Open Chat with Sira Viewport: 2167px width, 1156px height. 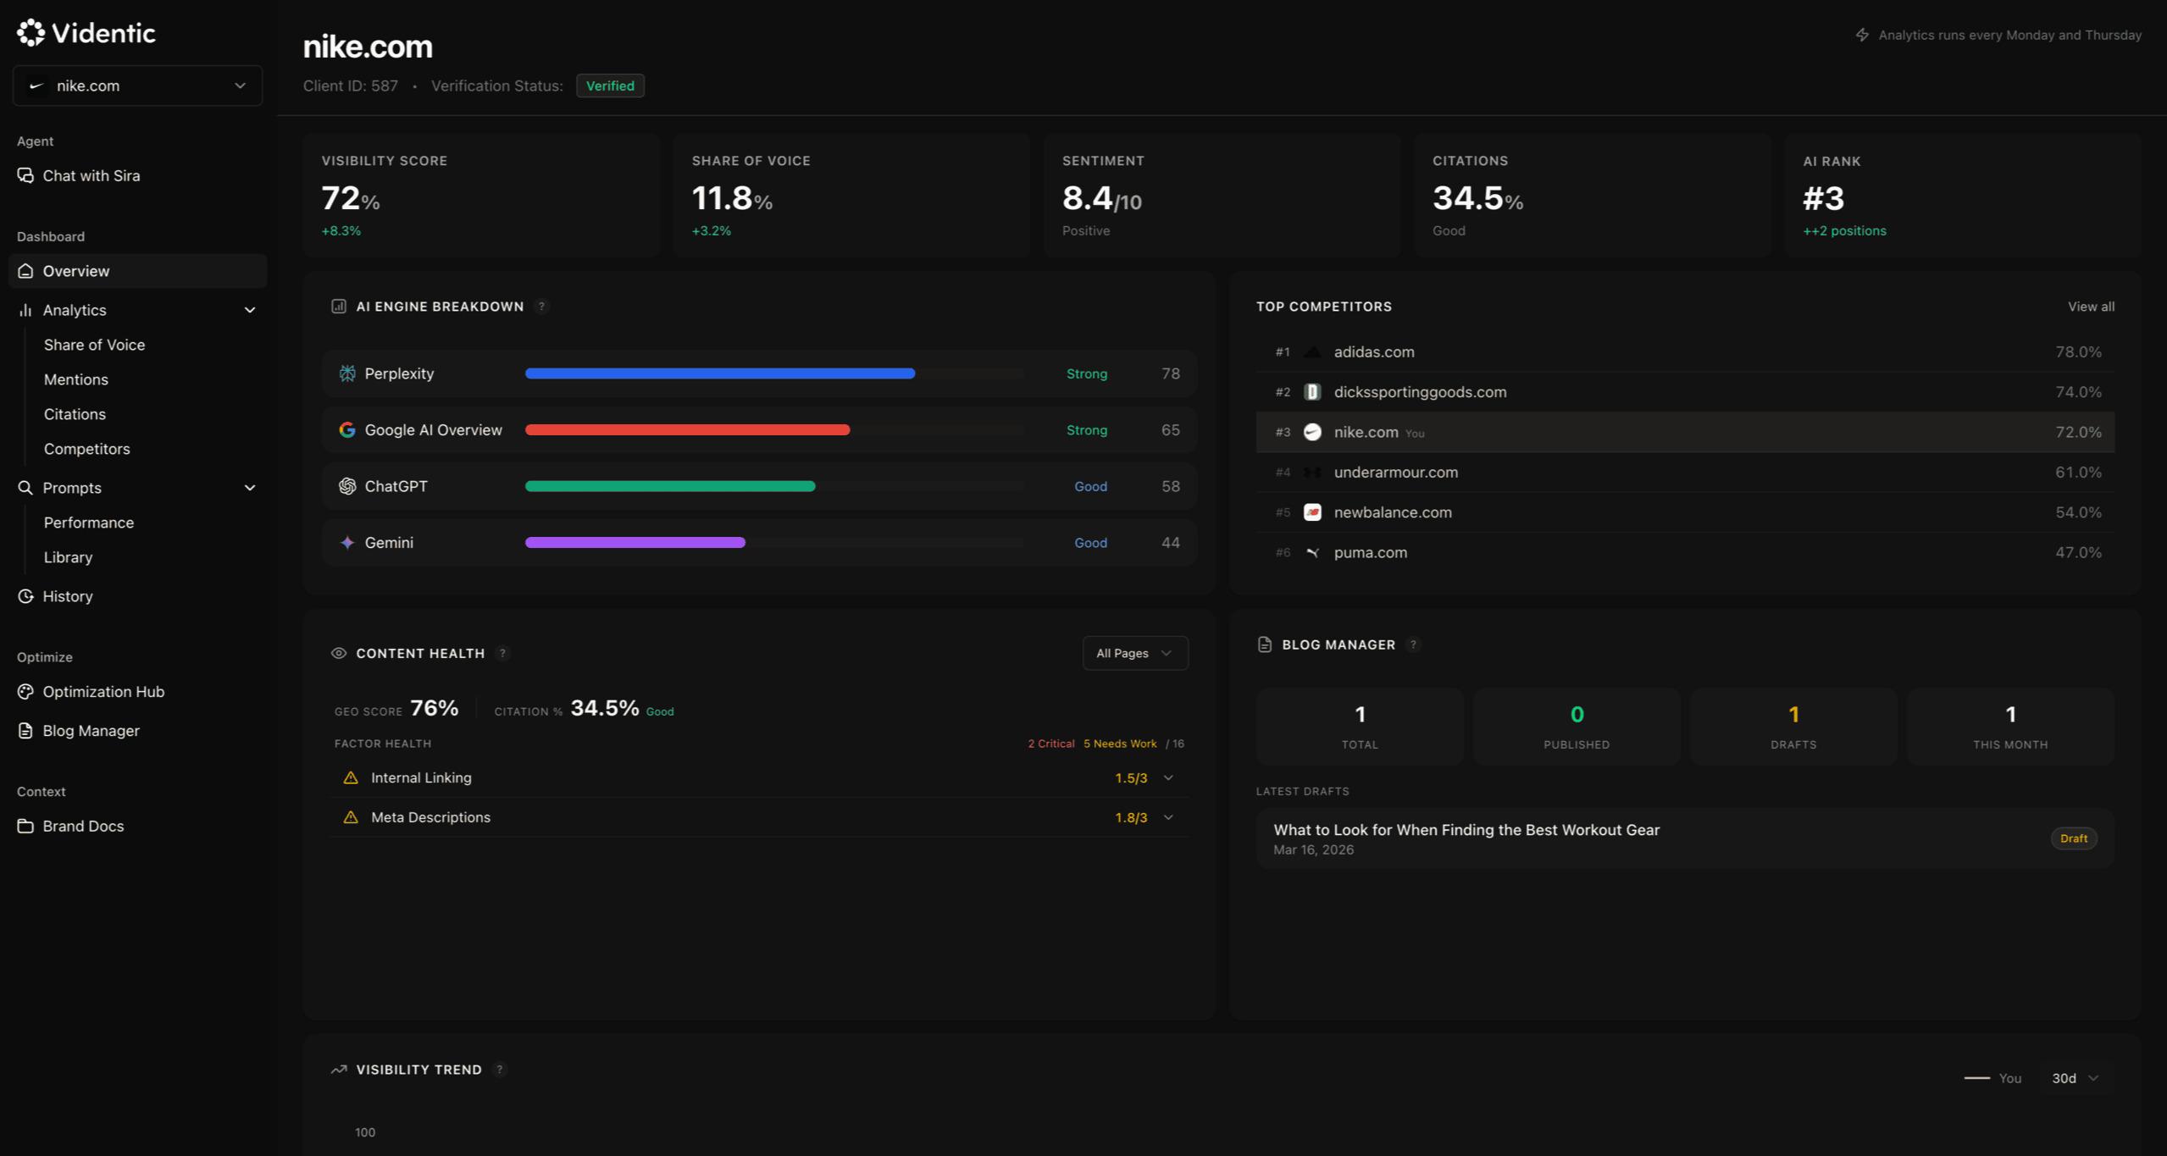[91, 175]
